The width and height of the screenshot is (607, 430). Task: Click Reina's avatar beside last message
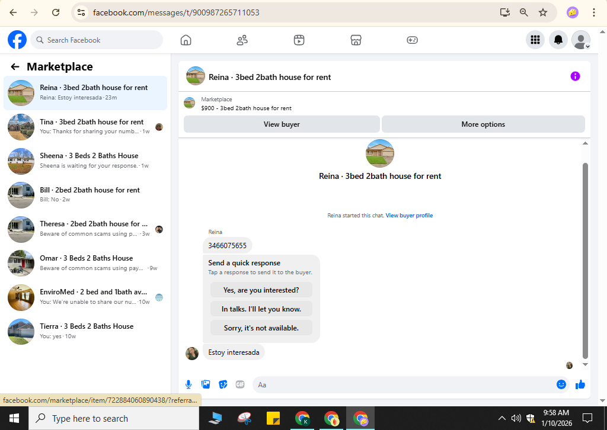(x=192, y=353)
